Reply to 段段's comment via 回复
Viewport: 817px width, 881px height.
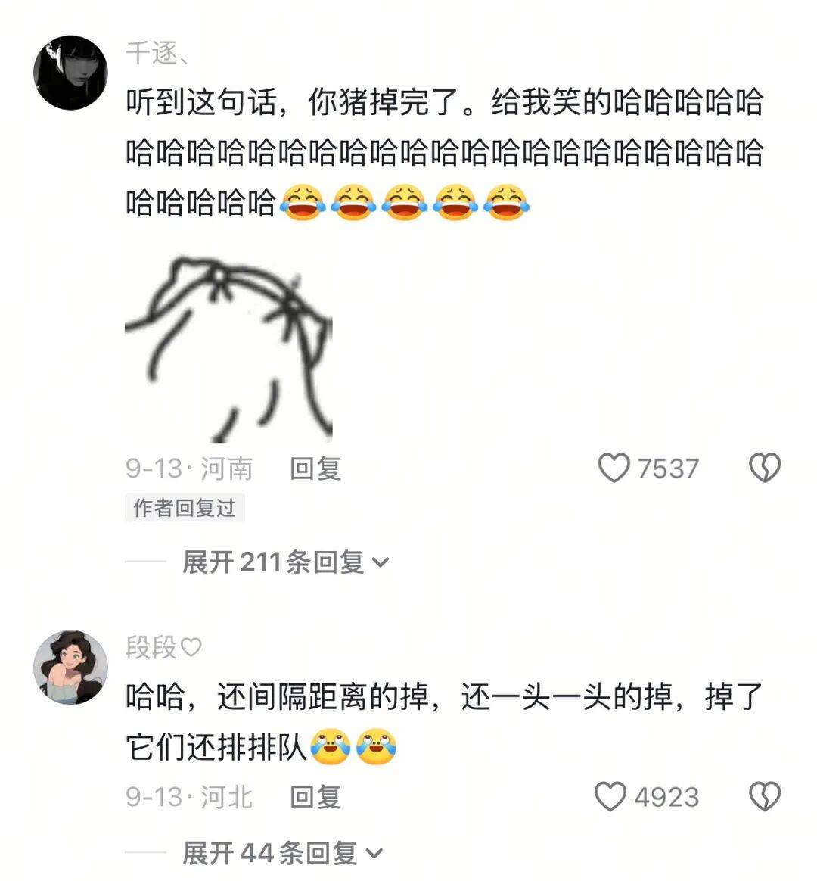(x=315, y=797)
